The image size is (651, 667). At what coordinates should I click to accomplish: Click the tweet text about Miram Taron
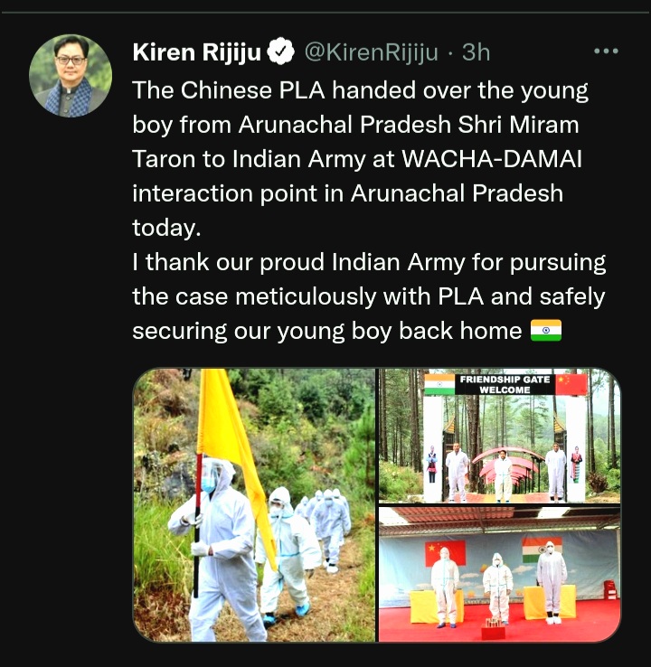(x=369, y=211)
